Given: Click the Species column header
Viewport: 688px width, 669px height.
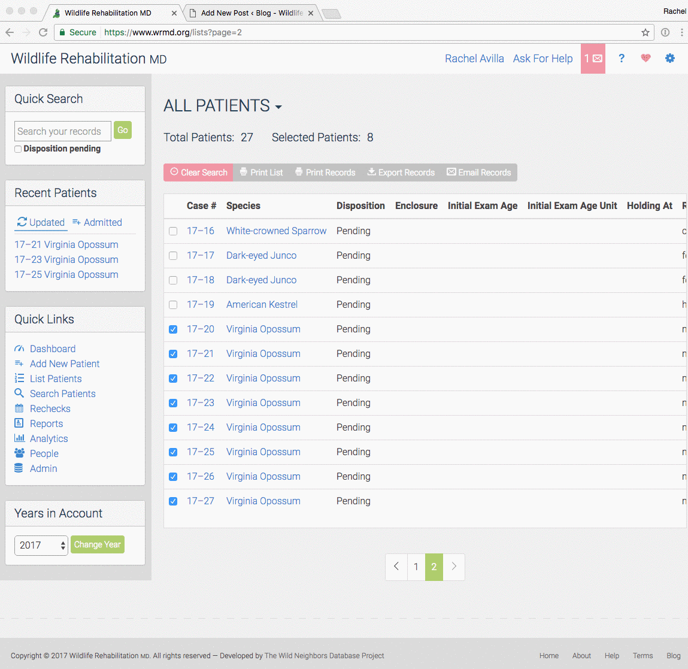Looking at the screenshot, I should tap(243, 206).
